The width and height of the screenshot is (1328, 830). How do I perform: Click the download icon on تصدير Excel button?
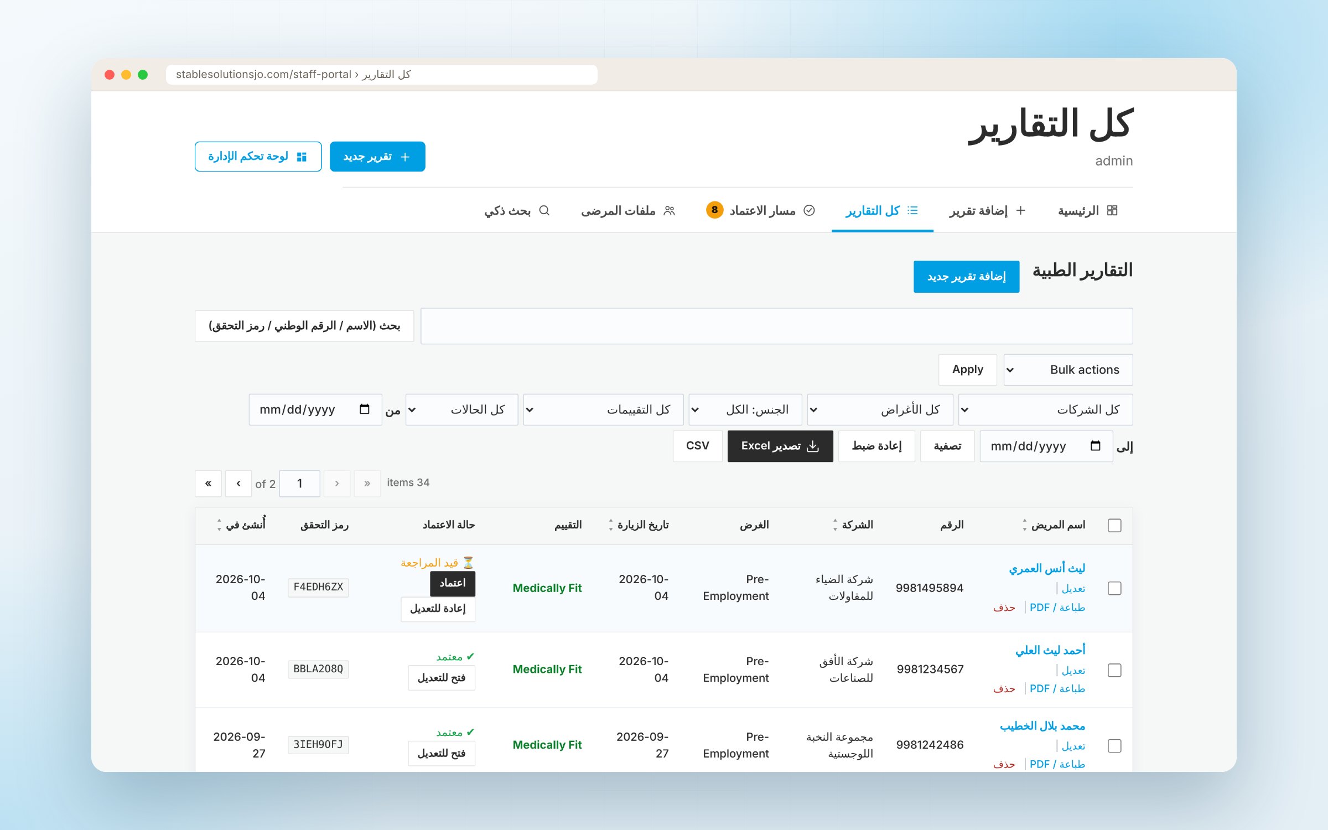[813, 446]
